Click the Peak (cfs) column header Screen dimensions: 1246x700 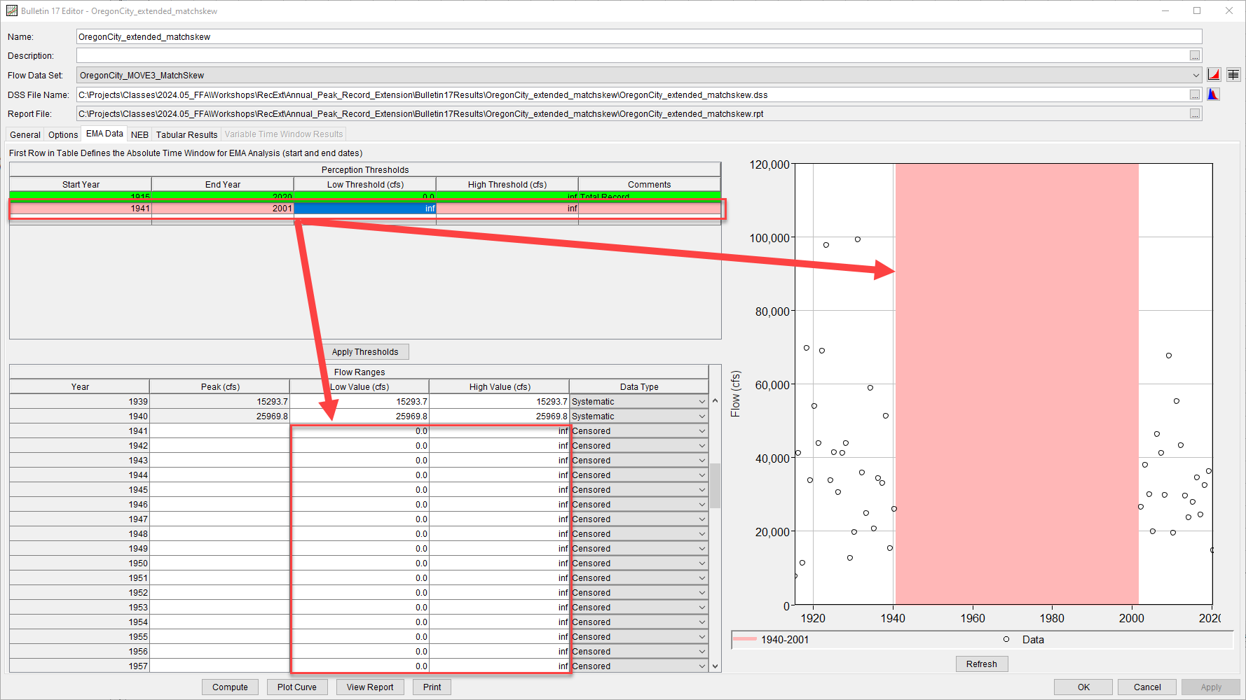pos(220,387)
